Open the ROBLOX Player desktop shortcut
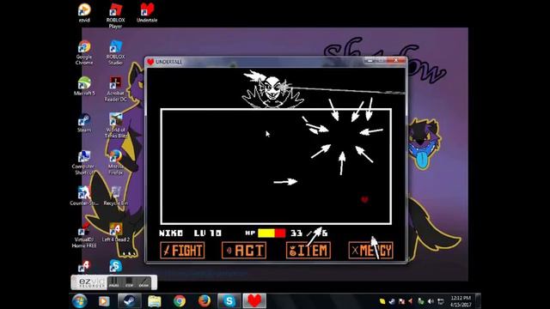 [x=115, y=15]
